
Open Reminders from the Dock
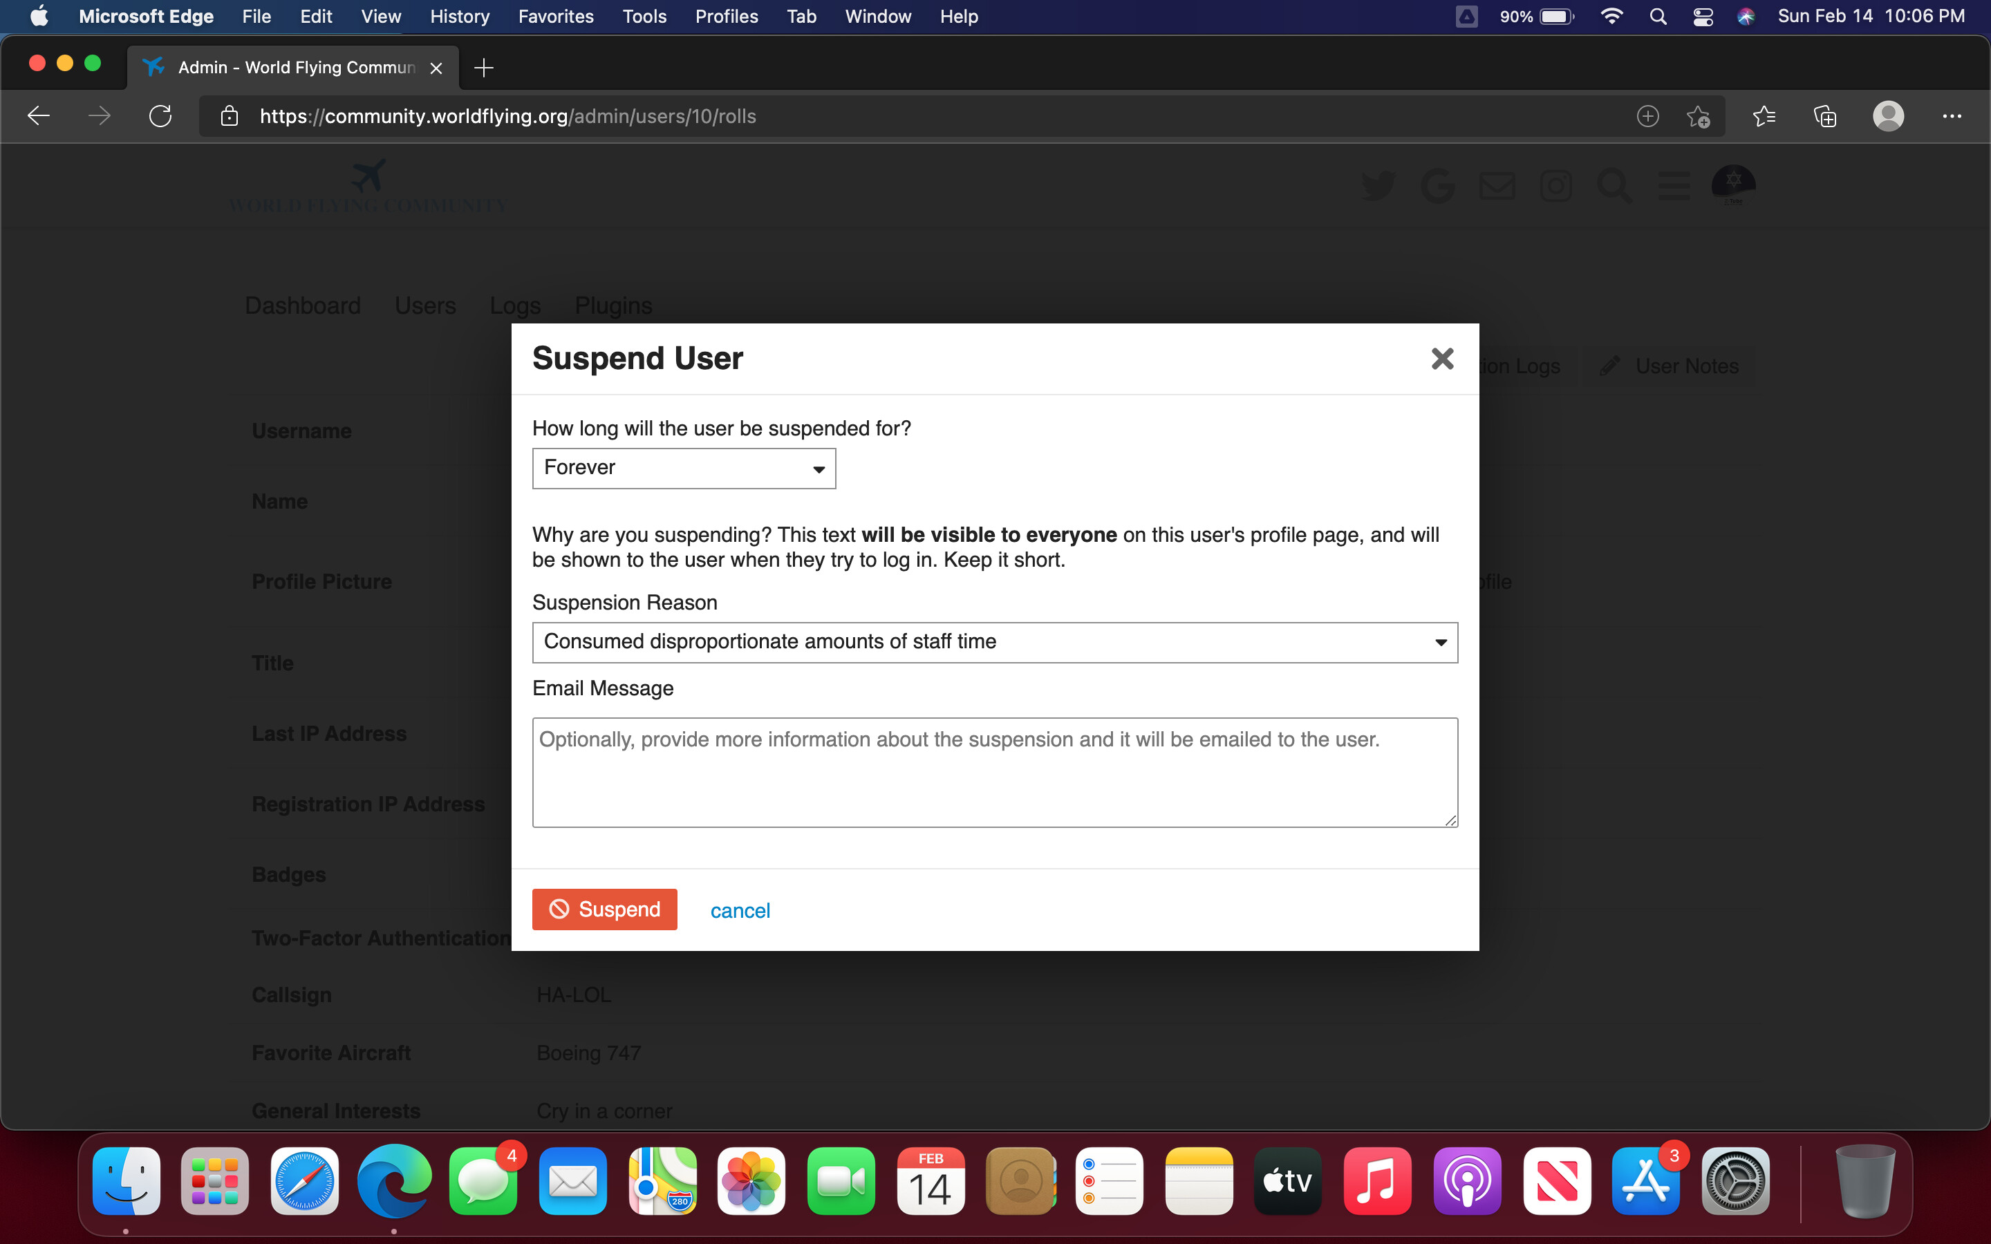[1109, 1182]
